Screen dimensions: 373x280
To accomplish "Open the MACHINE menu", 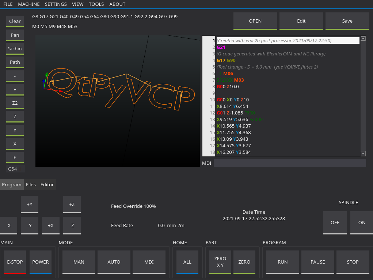I will (29, 4).
